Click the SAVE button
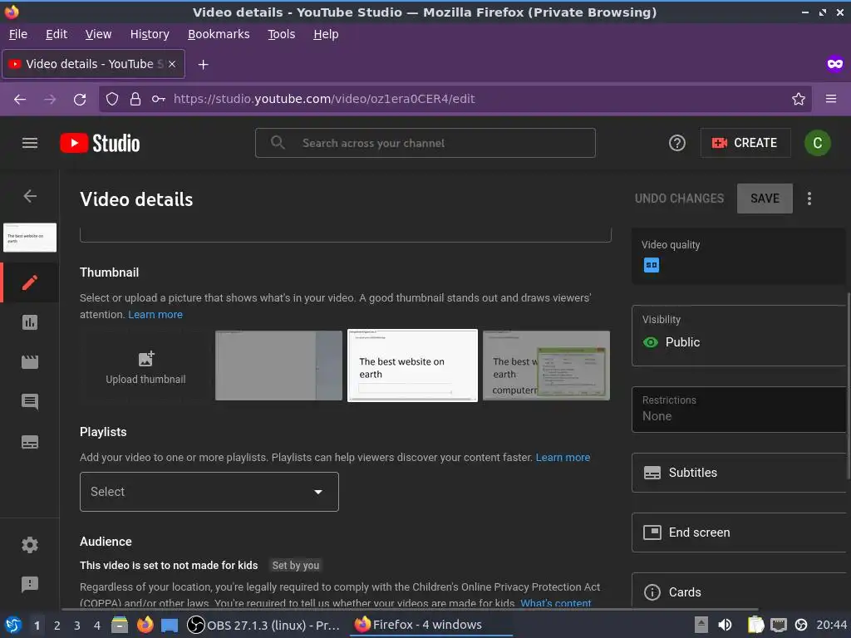This screenshot has height=638, width=851. (765, 199)
